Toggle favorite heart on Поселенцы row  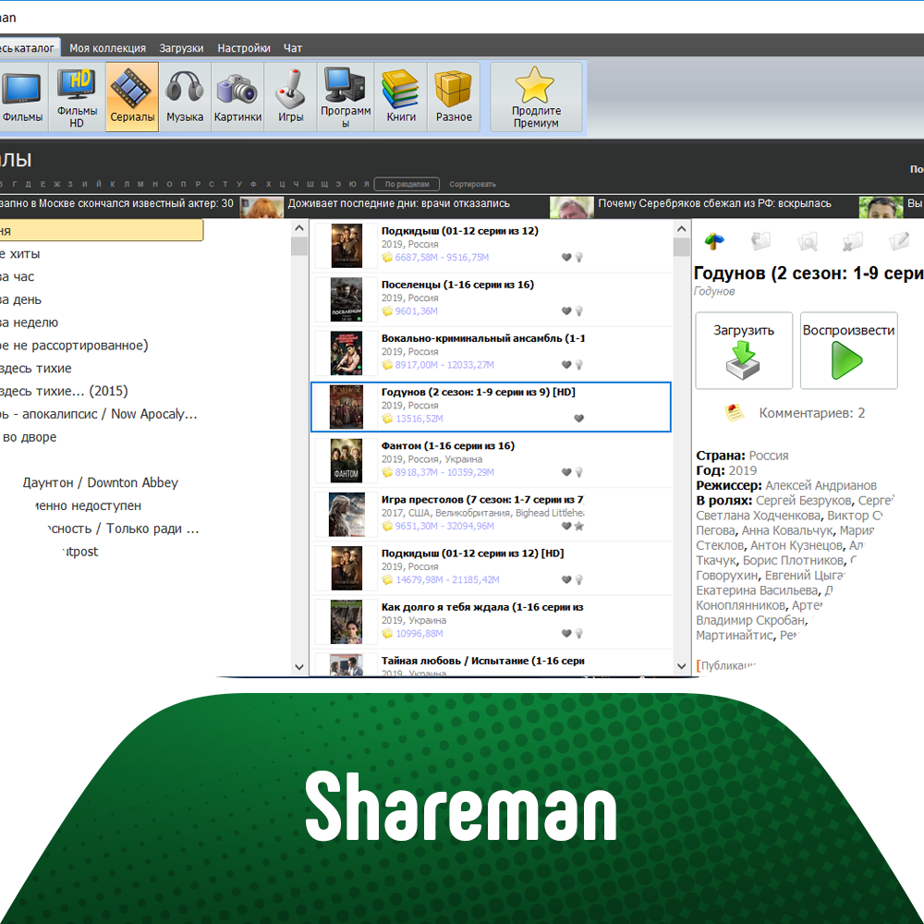tap(566, 311)
